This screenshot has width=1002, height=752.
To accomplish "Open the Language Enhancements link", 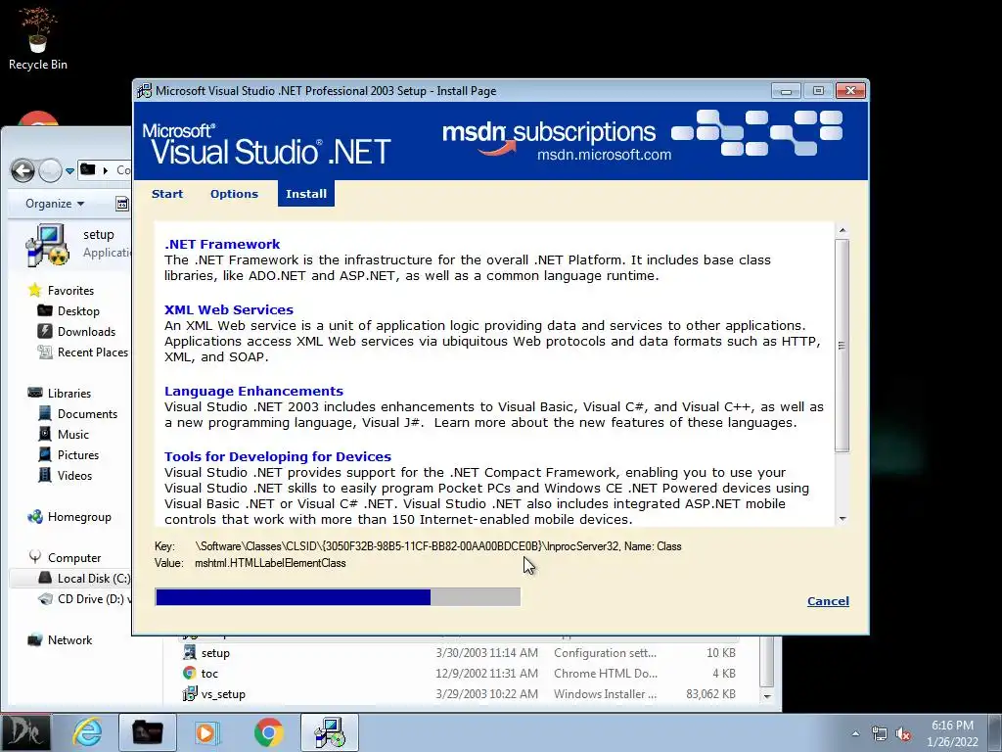I will point(253,391).
